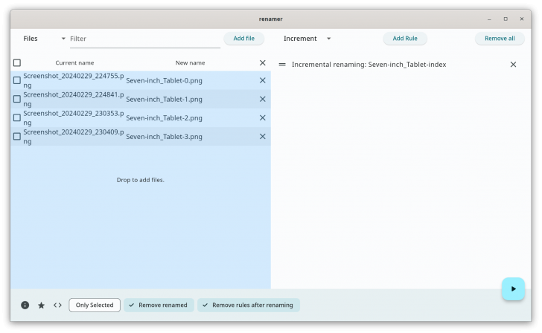Click the Add file button

pos(243,39)
